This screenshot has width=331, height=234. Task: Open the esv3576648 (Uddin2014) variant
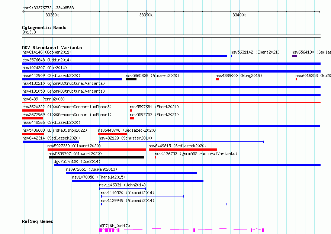pos(171,64)
